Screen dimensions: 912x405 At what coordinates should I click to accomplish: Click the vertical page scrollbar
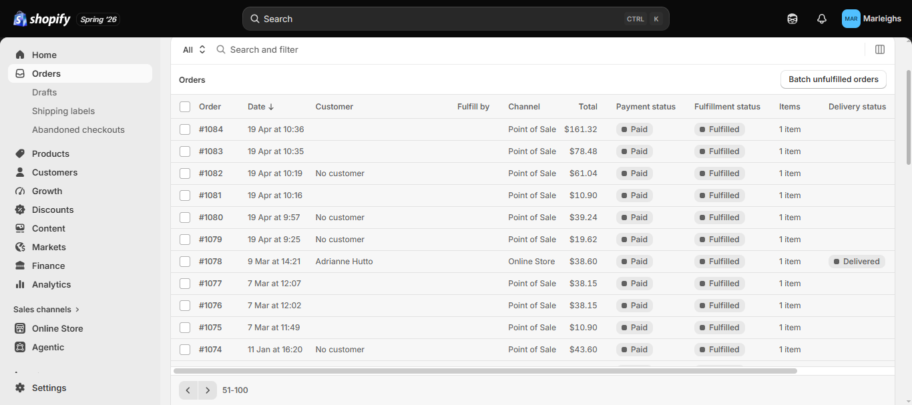[x=908, y=117]
